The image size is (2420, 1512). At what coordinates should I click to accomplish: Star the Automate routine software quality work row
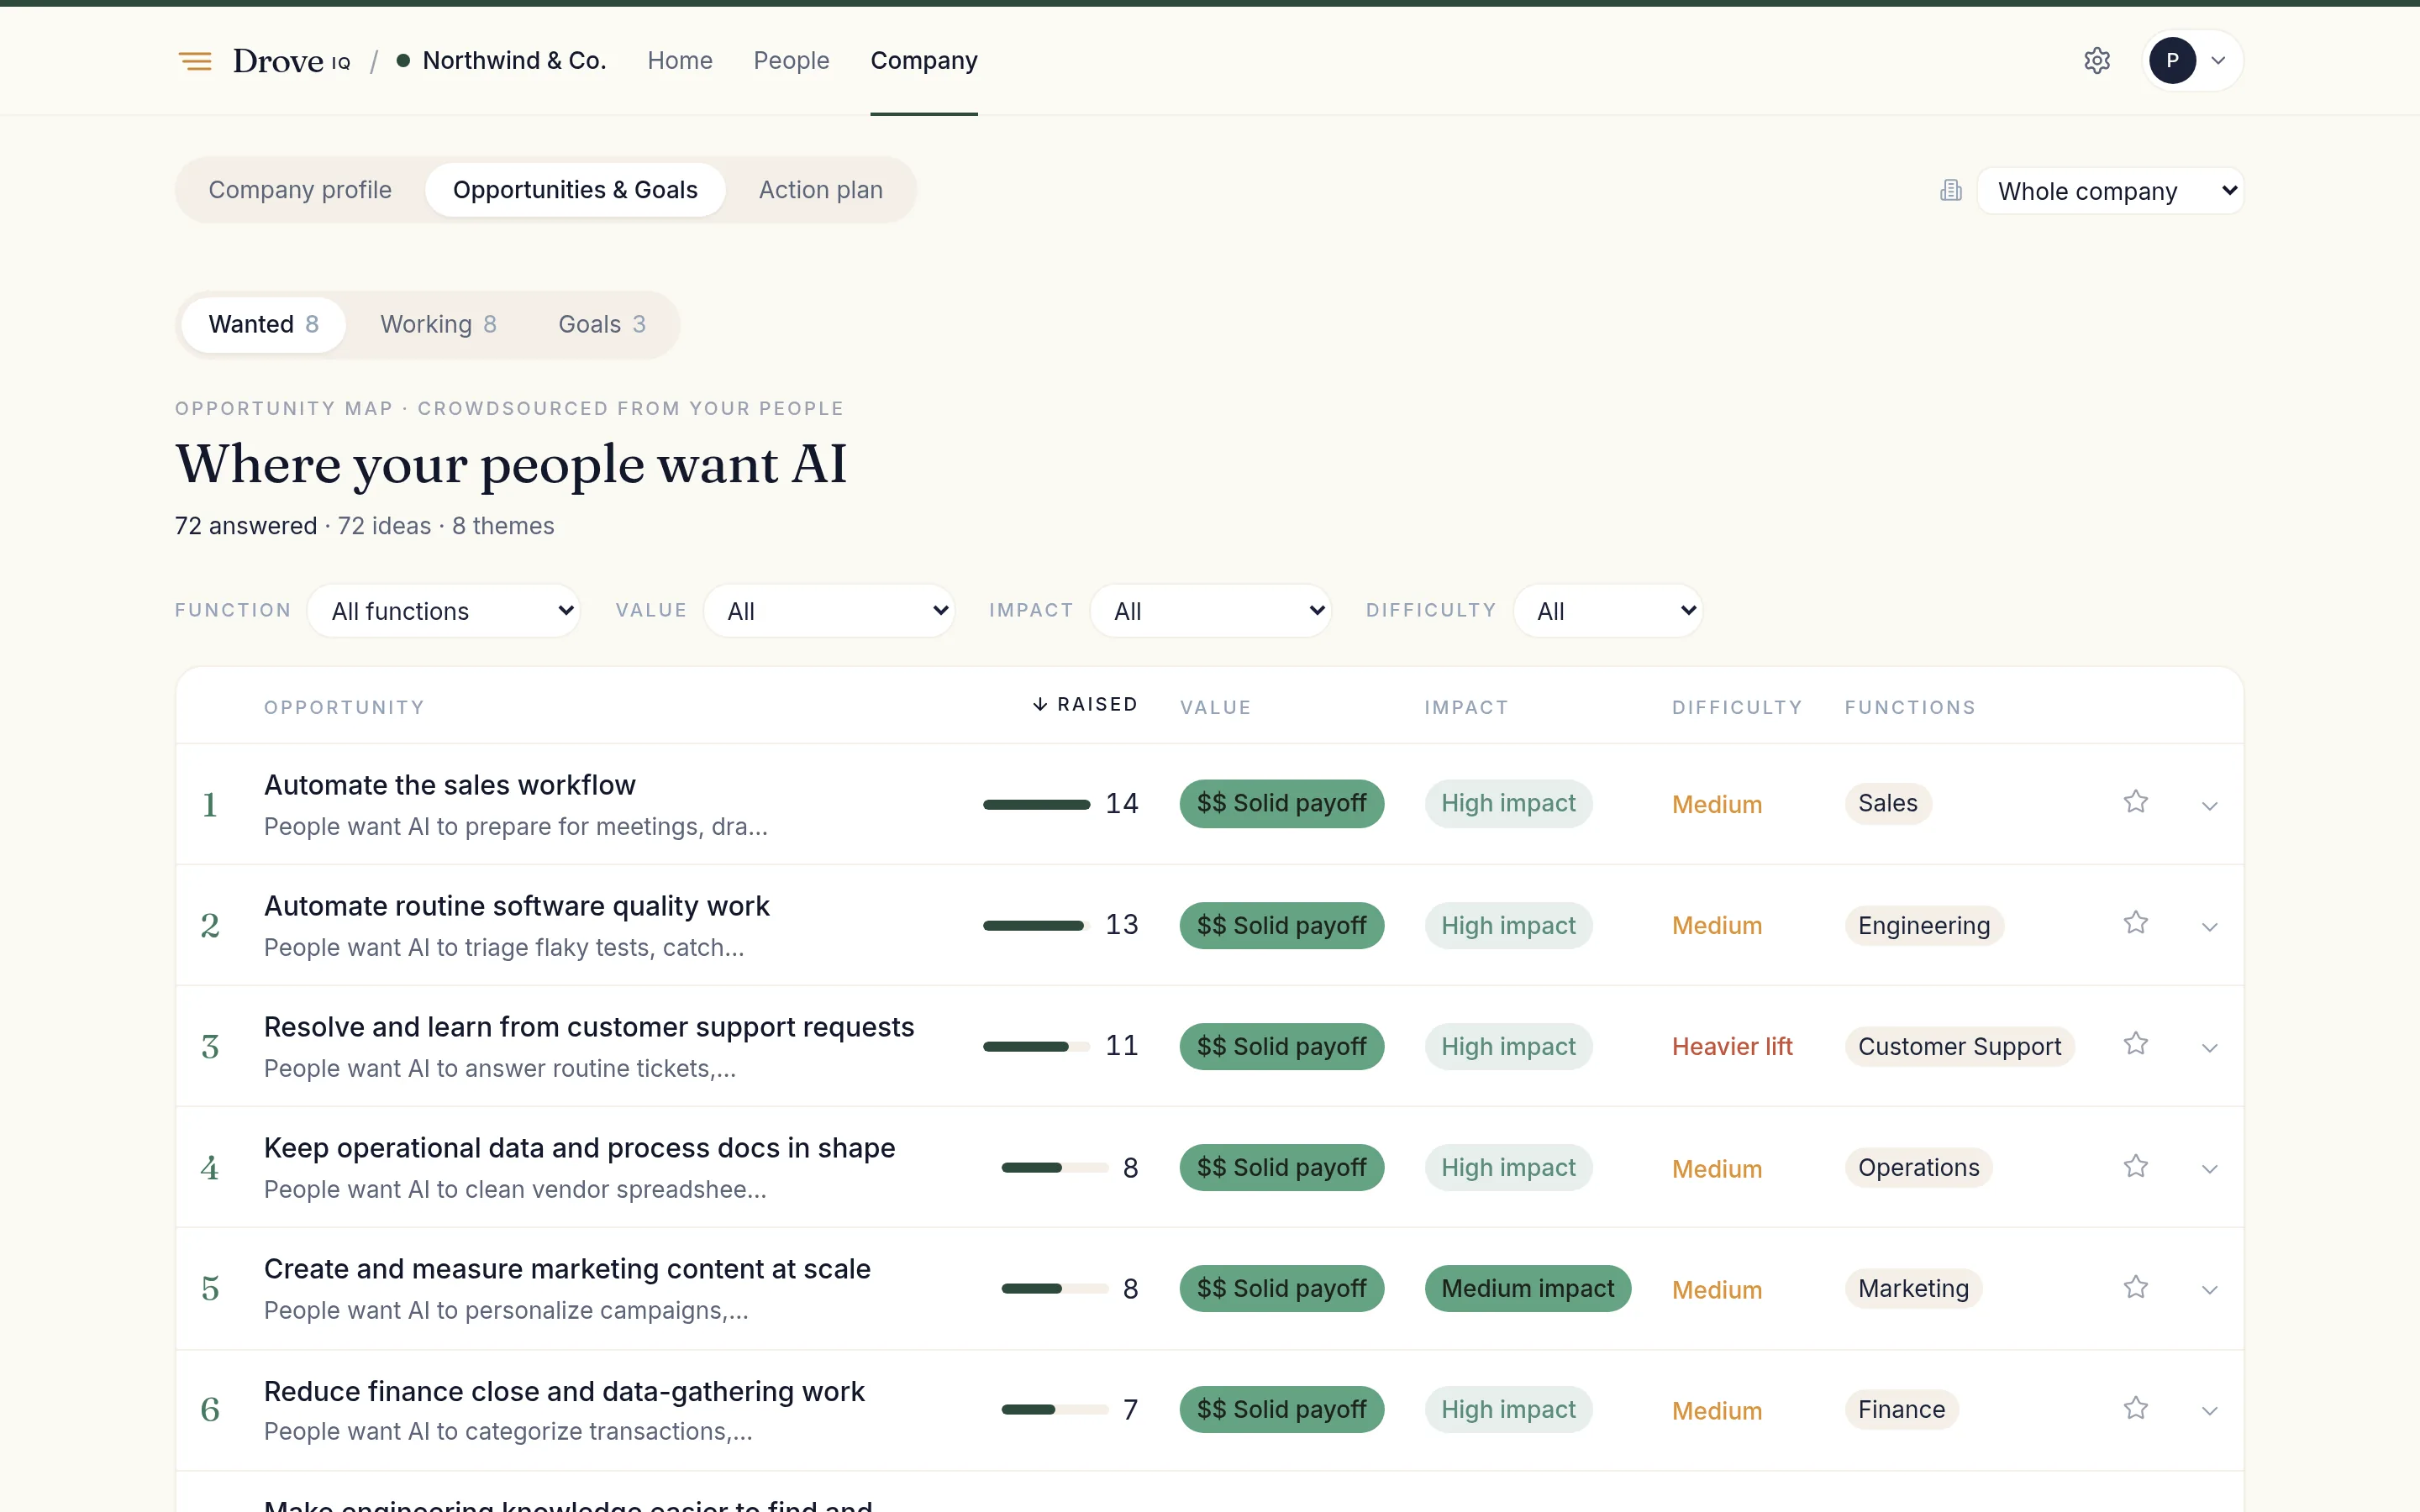pos(2135,923)
